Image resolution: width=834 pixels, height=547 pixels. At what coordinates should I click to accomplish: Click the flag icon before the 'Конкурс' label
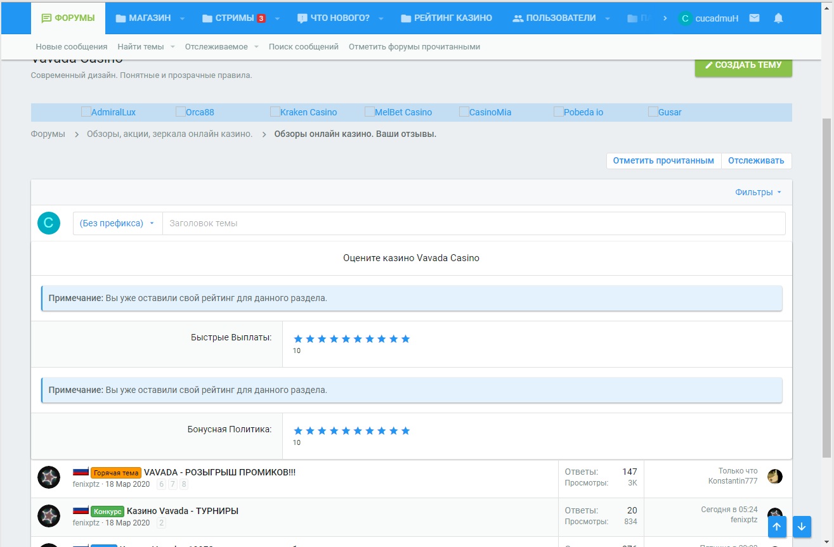81,511
